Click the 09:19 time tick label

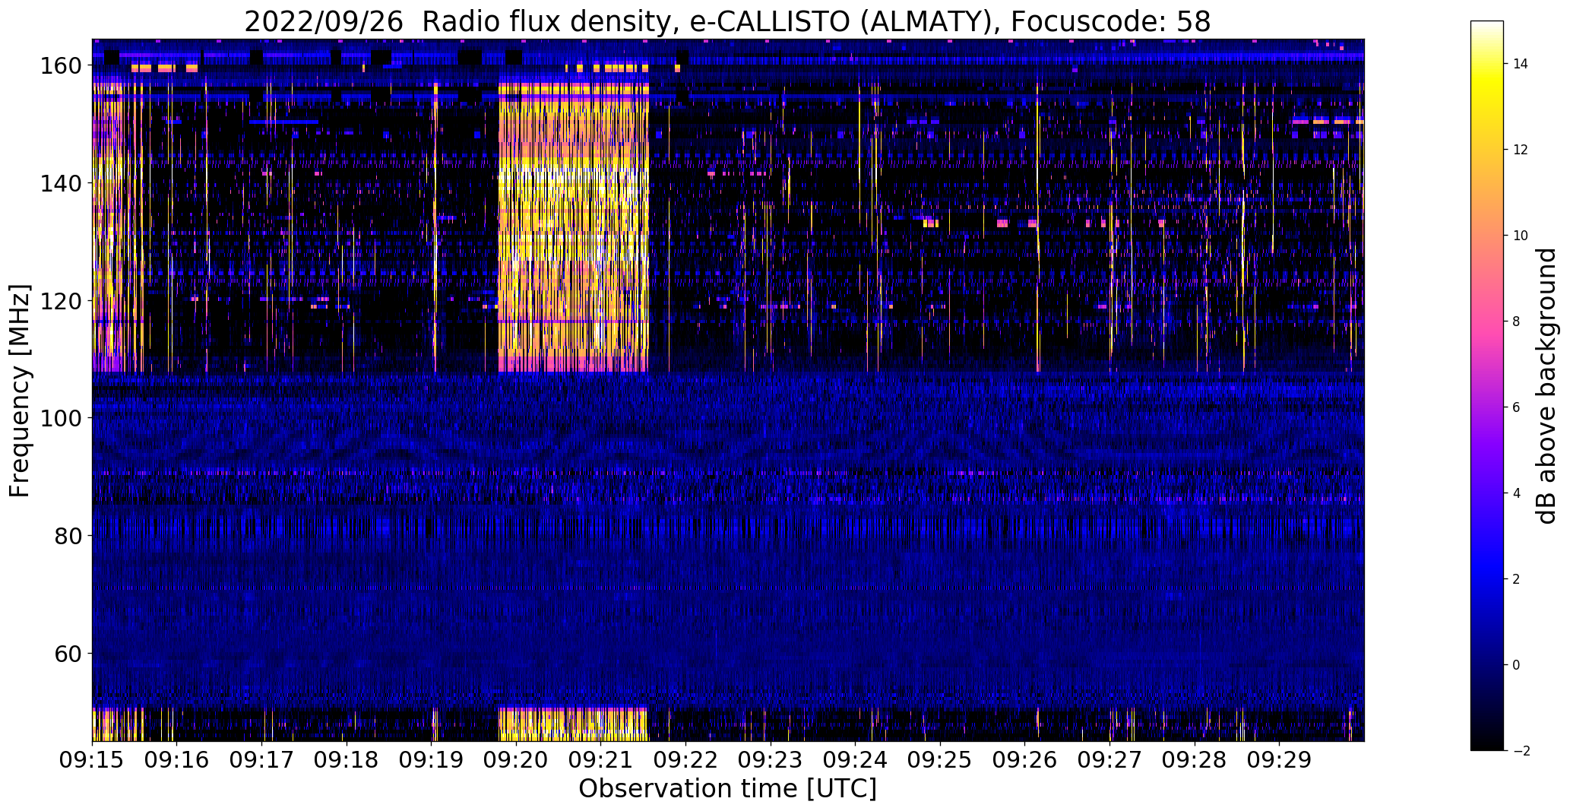(x=432, y=760)
